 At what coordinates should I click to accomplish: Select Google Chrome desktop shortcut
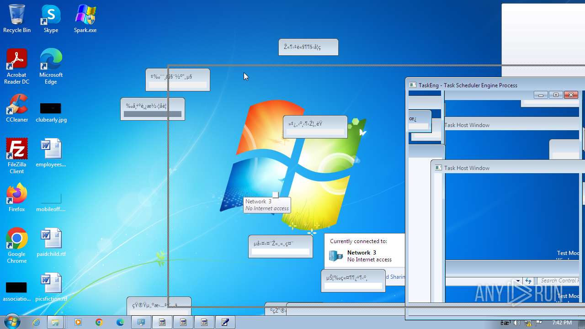[x=17, y=246]
